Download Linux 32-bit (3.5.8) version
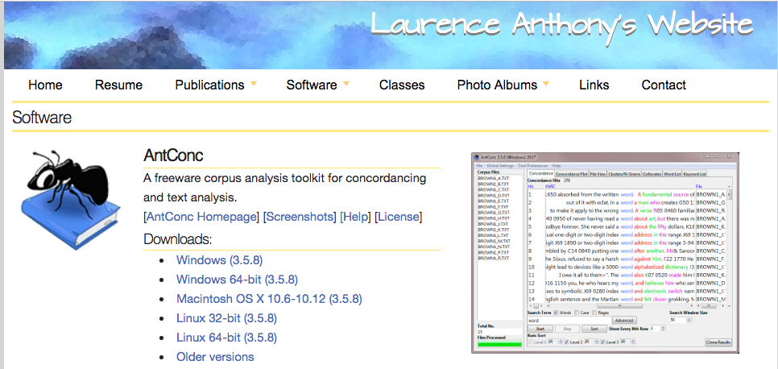The image size is (778, 369). (226, 318)
